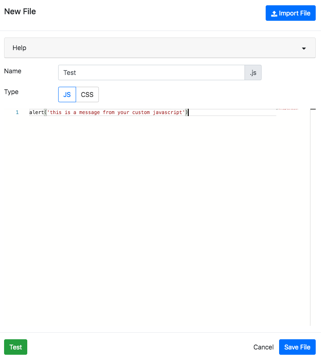Click the scrollbar cursor marker at top
The height and width of the screenshot is (358, 321).
[313, 109]
